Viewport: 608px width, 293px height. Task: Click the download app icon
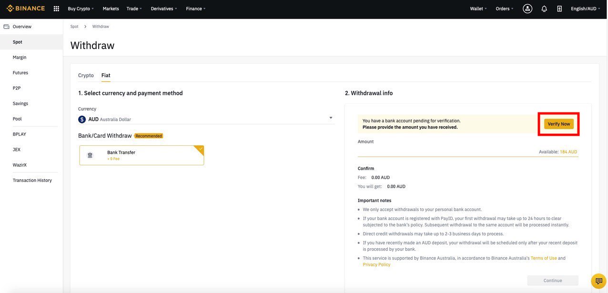click(559, 9)
